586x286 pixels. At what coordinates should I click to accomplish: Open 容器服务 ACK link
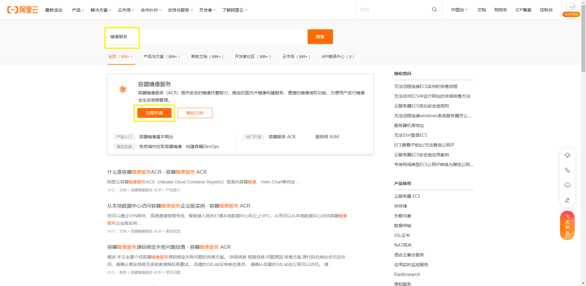282,137
